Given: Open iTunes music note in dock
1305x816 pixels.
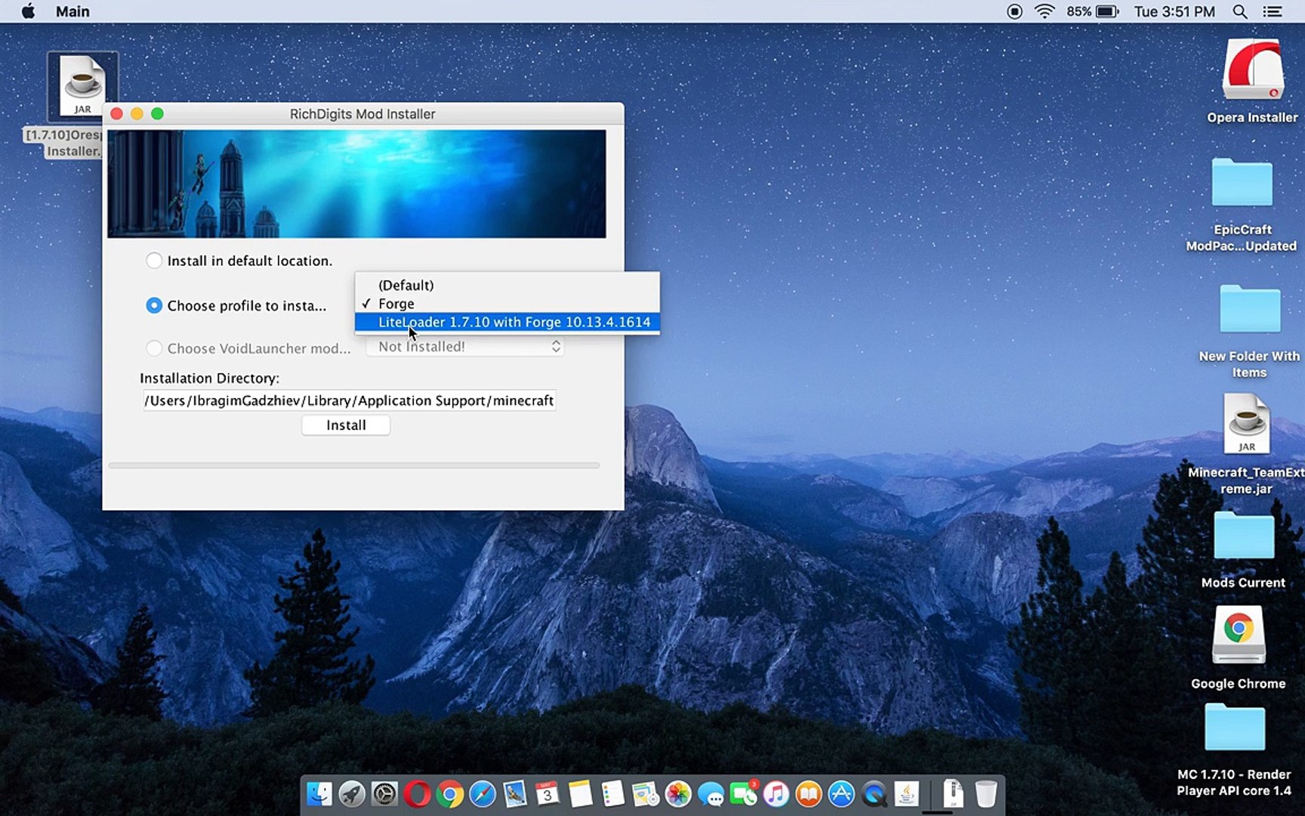Looking at the screenshot, I should [776, 794].
